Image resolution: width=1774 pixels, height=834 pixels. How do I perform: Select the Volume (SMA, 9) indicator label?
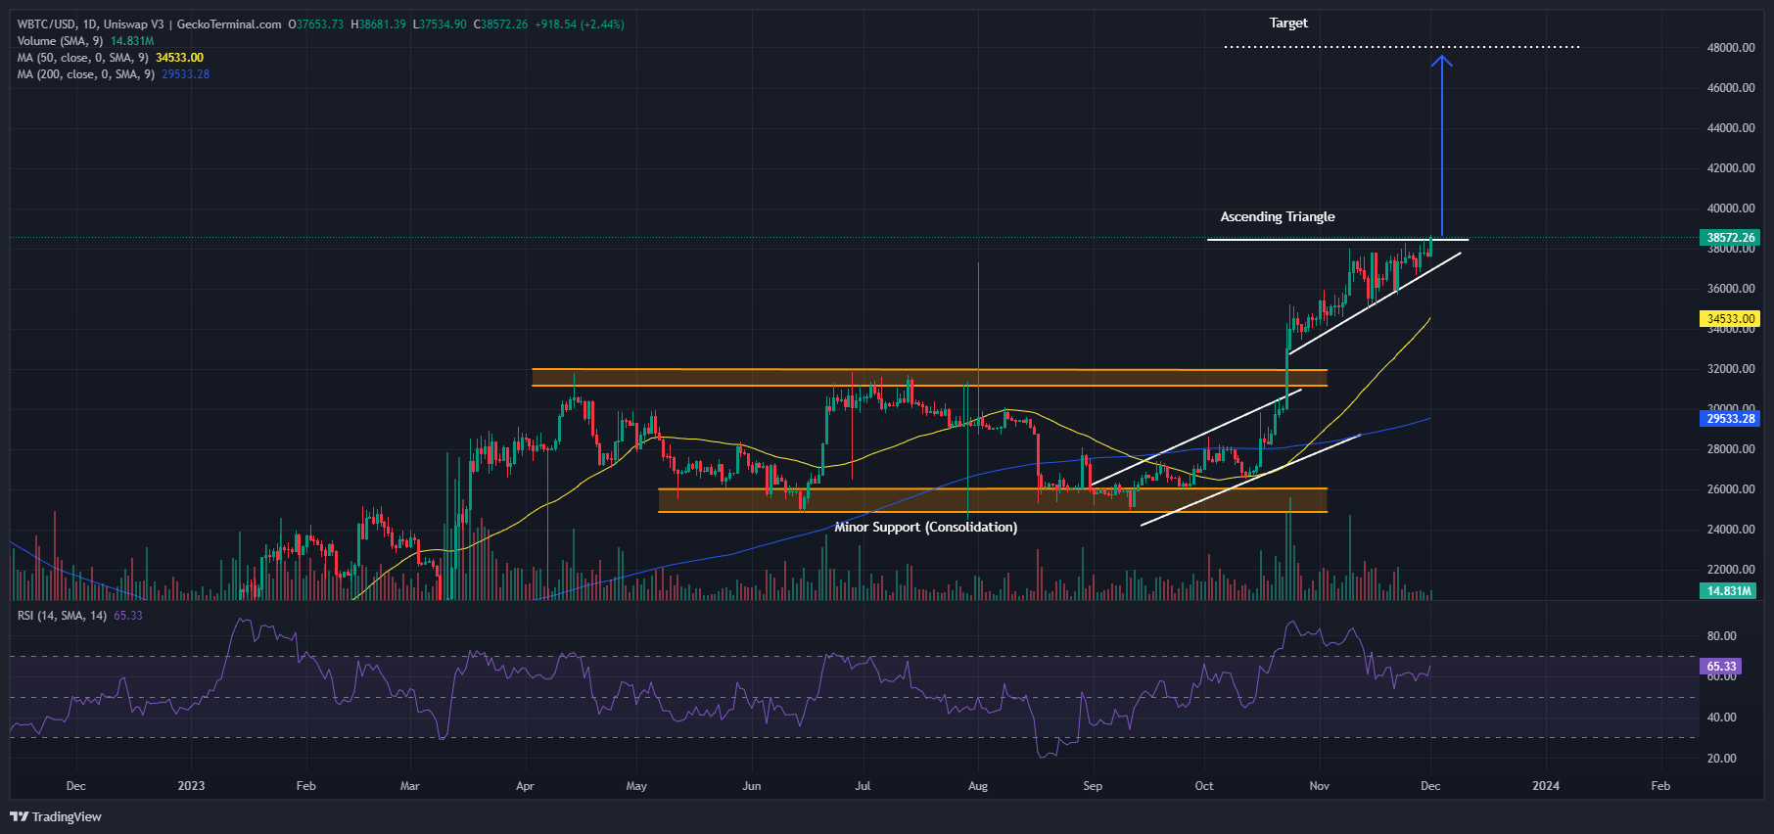click(x=60, y=41)
